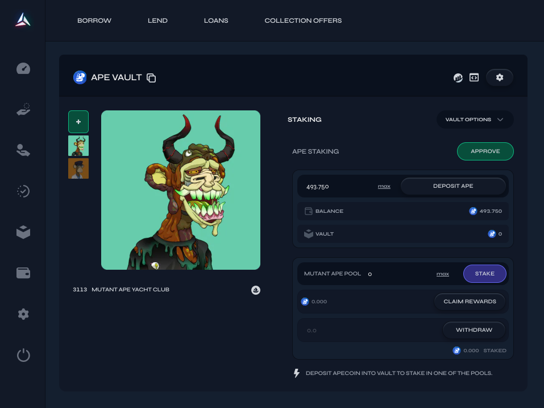Click the 'MUTANT APE YACHT CLUB' label

point(130,290)
